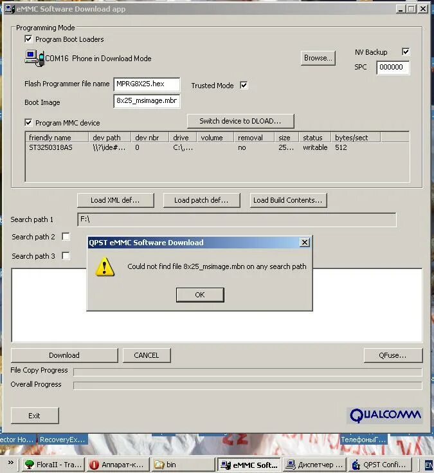Maximize the eMMC Software Download window
This screenshot has height=473, width=434.
point(411,9)
